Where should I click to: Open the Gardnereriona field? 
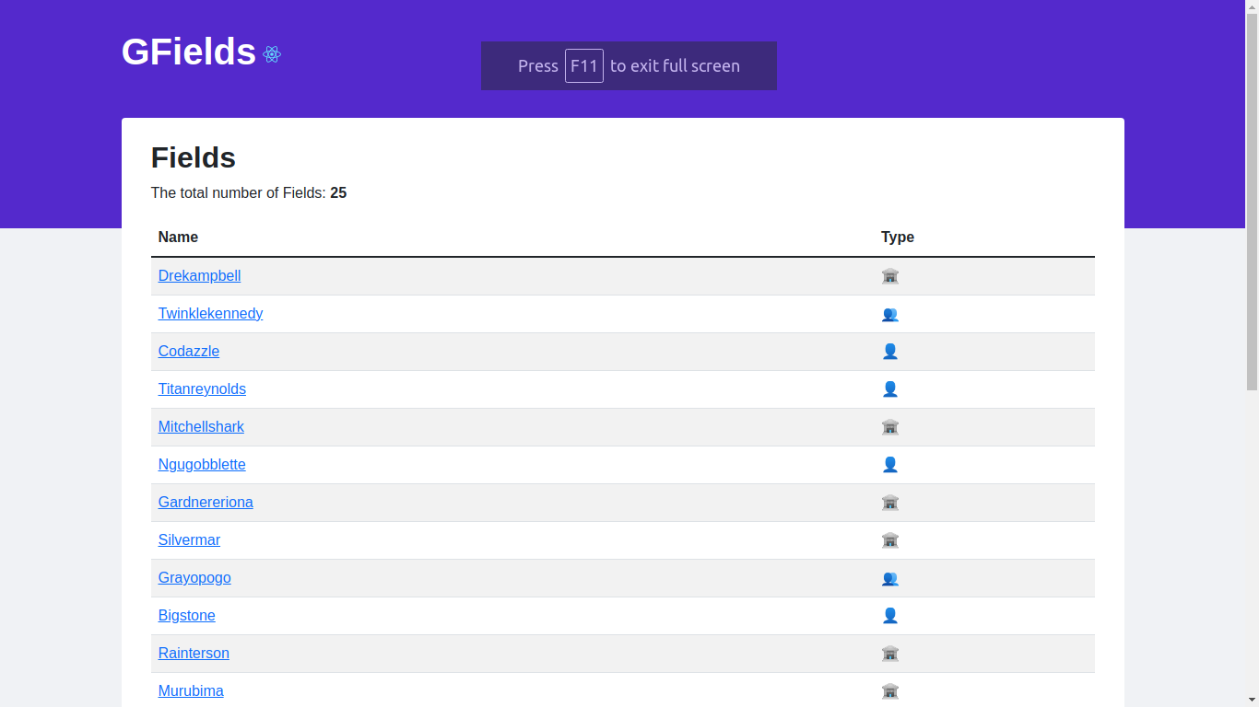tap(206, 503)
